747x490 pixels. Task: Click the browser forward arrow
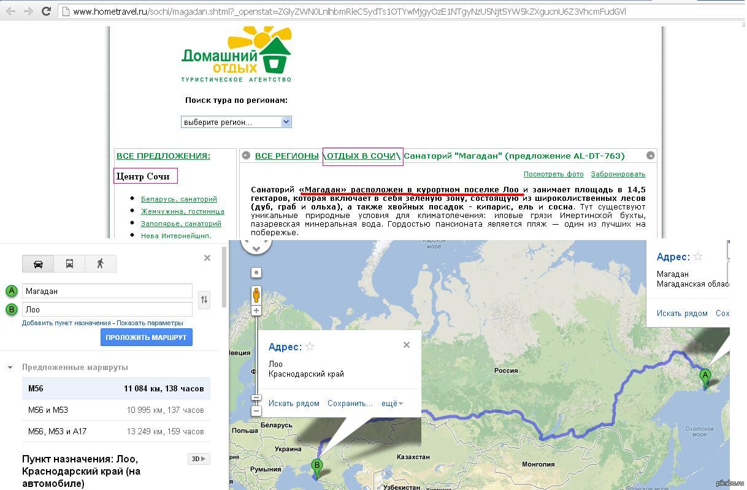click(28, 11)
